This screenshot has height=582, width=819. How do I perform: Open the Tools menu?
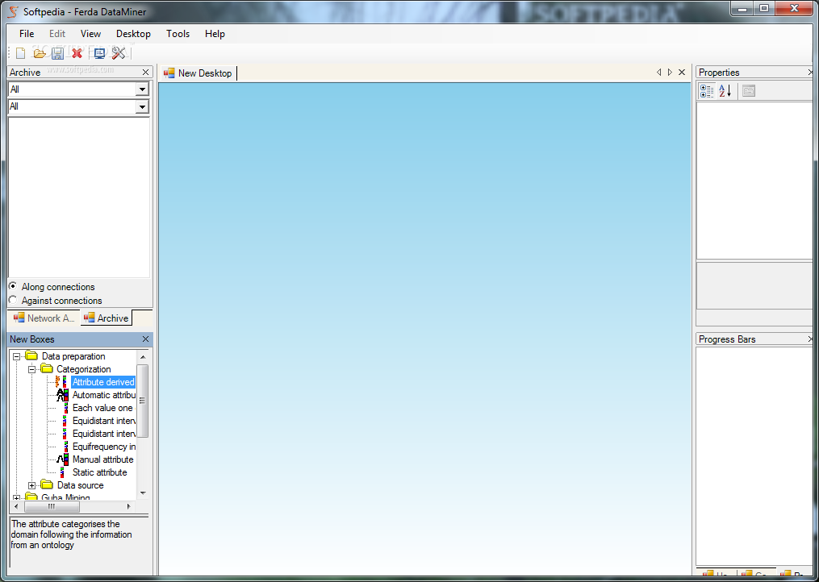tap(178, 33)
